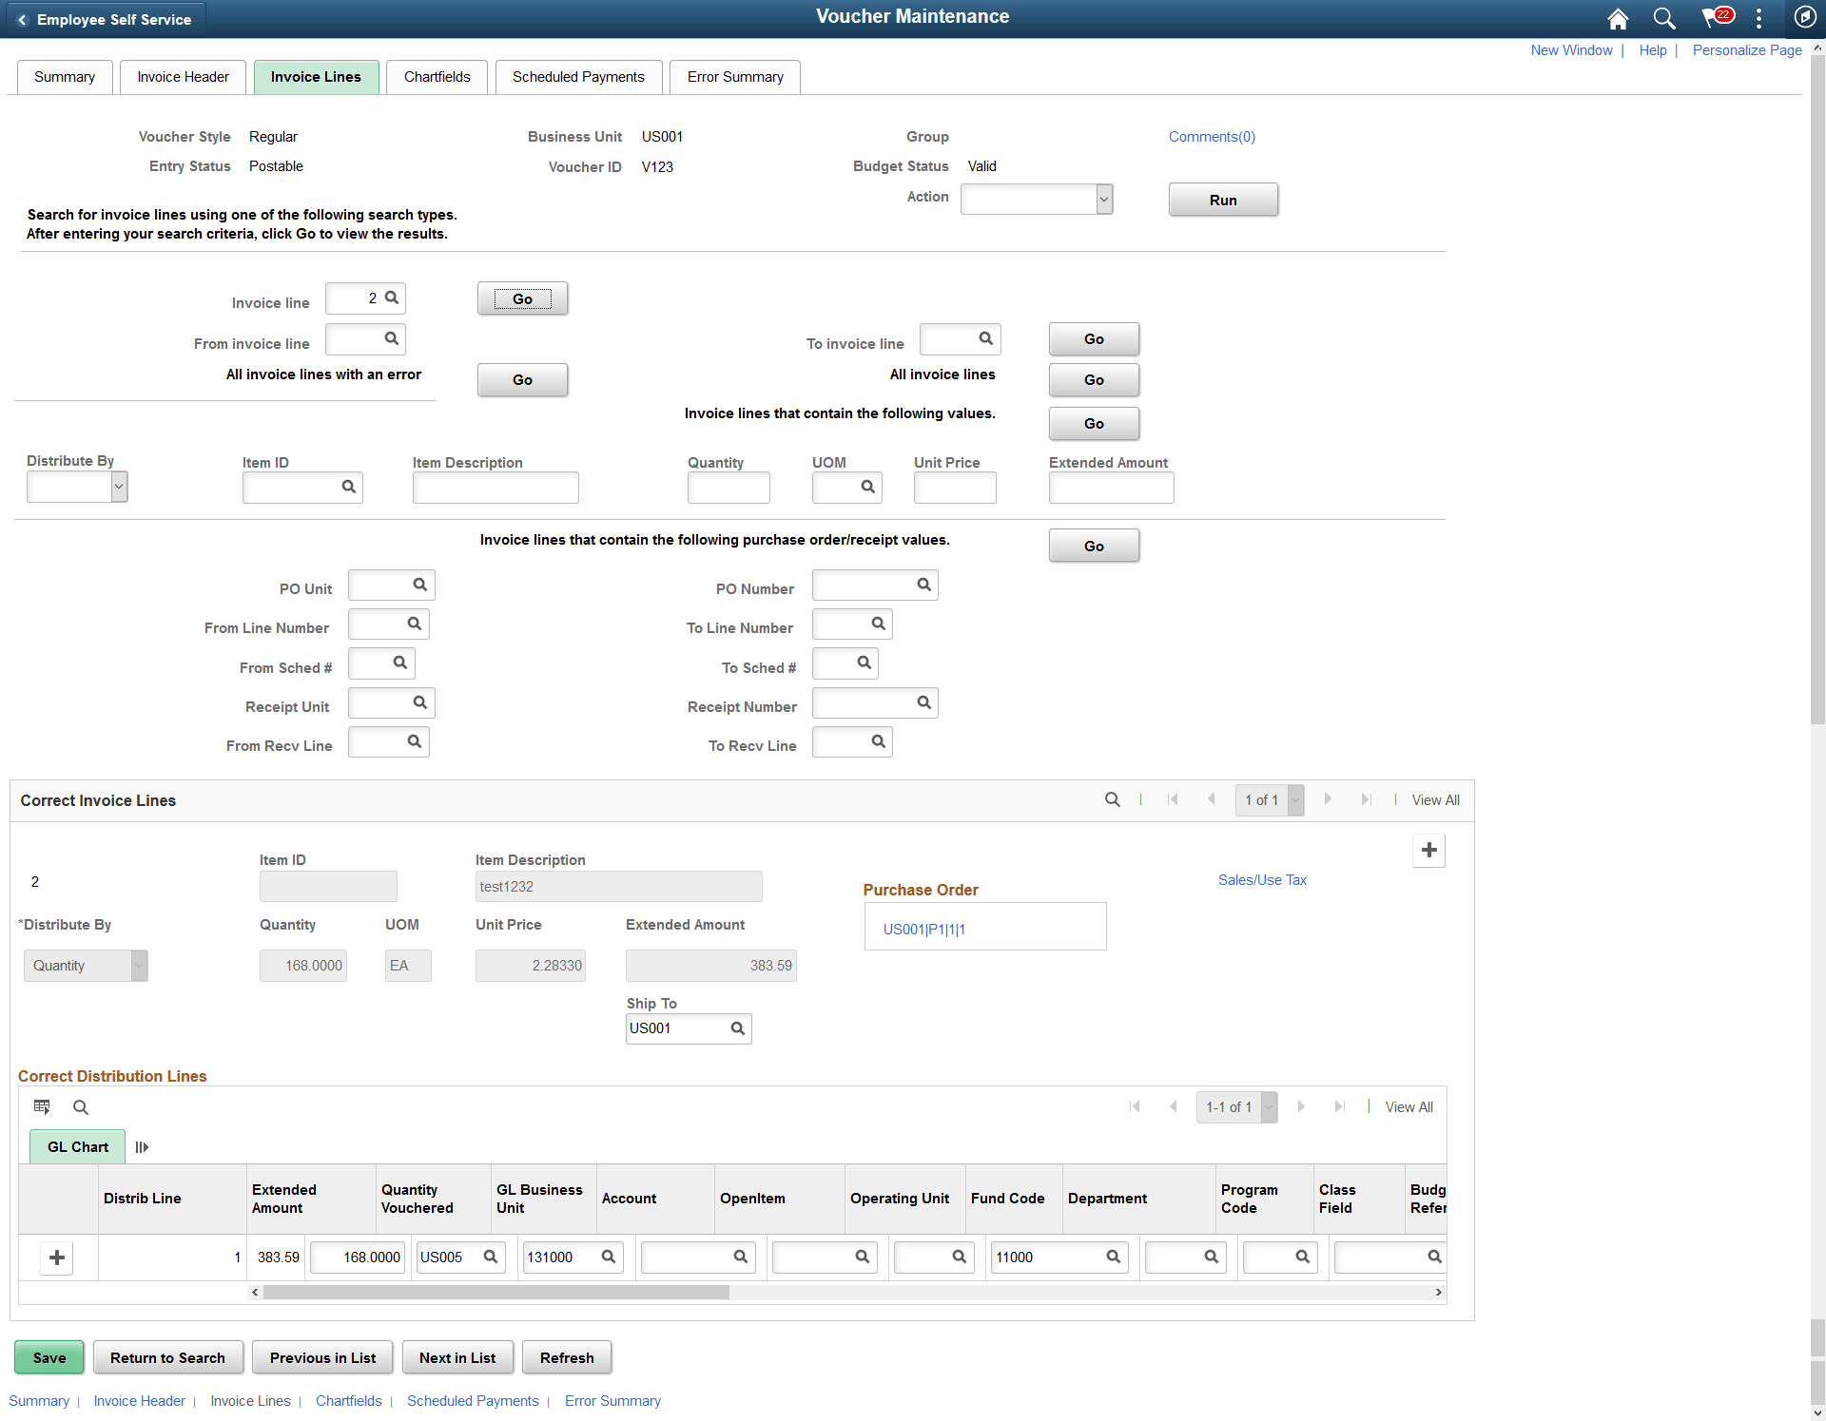Open the notifications flag icon
The height and width of the screenshot is (1421, 1826).
point(1714,18)
